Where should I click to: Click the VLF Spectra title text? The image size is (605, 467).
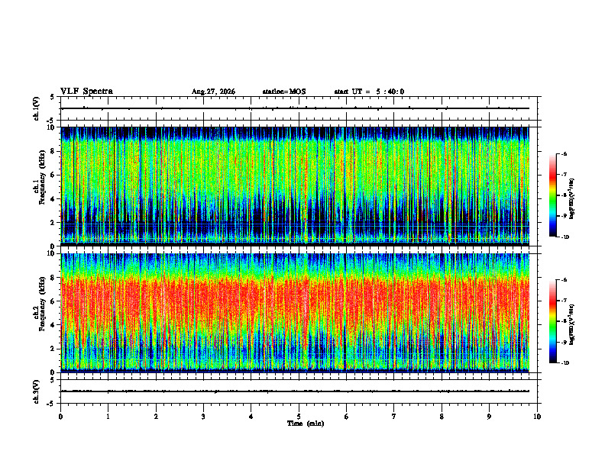87,92
